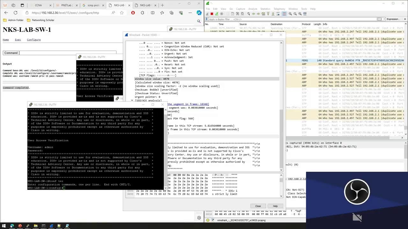408x229 pixels.
Task: Open Wireshark Wireless menu
Action: [x=293, y=9]
